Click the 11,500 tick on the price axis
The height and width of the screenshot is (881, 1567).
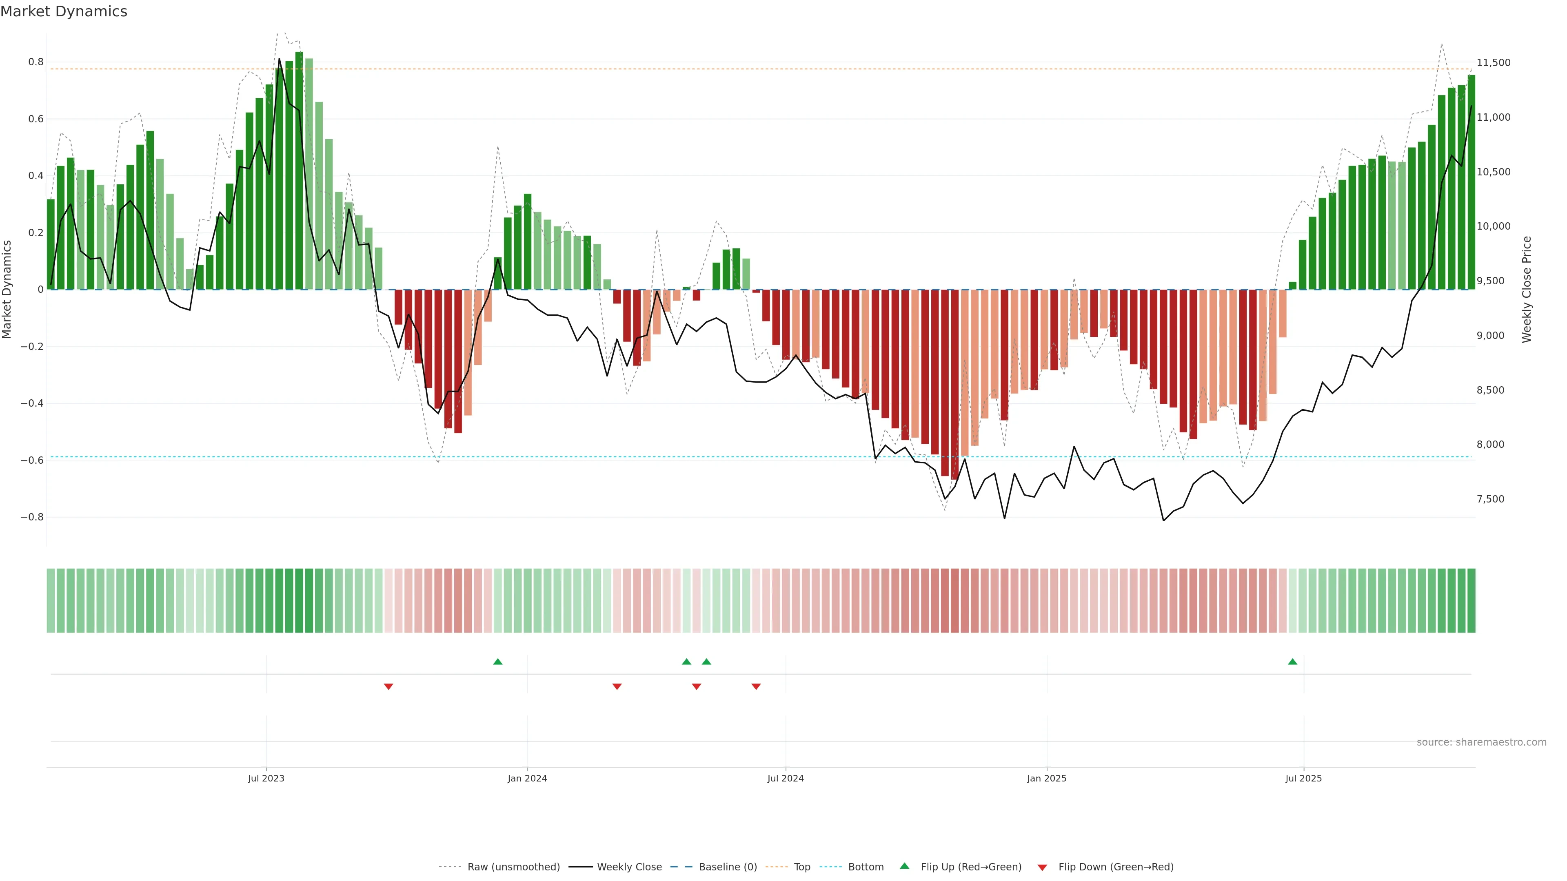[1494, 63]
